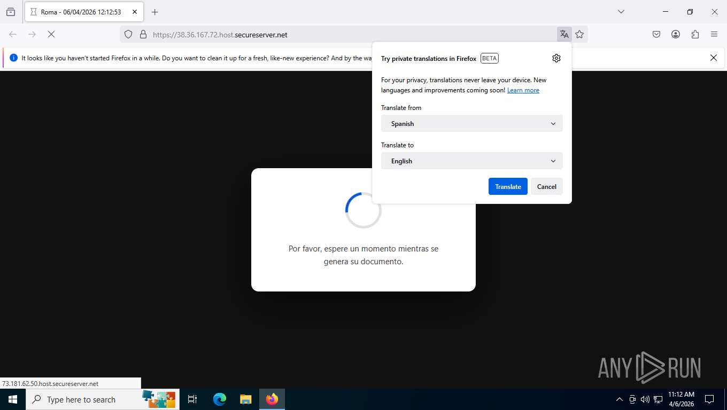Screen dimensions: 727x410
Task: Open File Explorer from taskbar
Action: 246,399
